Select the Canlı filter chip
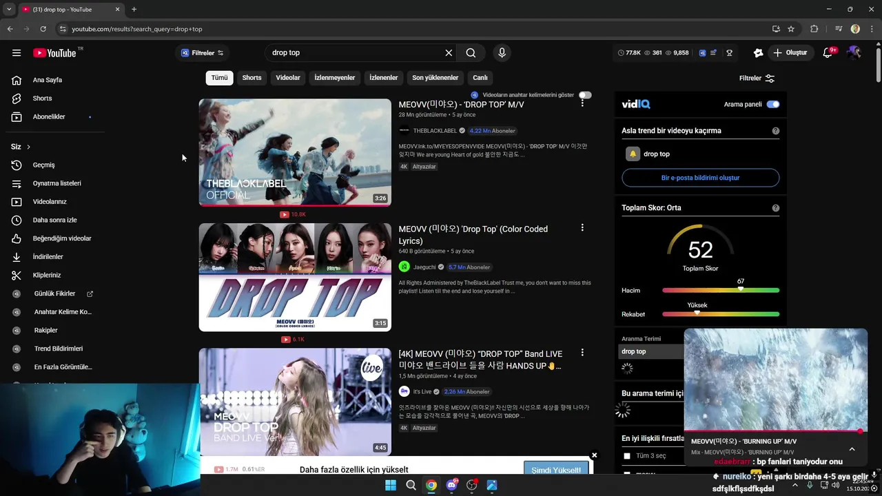Viewport: 882px width, 496px height. (480, 78)
